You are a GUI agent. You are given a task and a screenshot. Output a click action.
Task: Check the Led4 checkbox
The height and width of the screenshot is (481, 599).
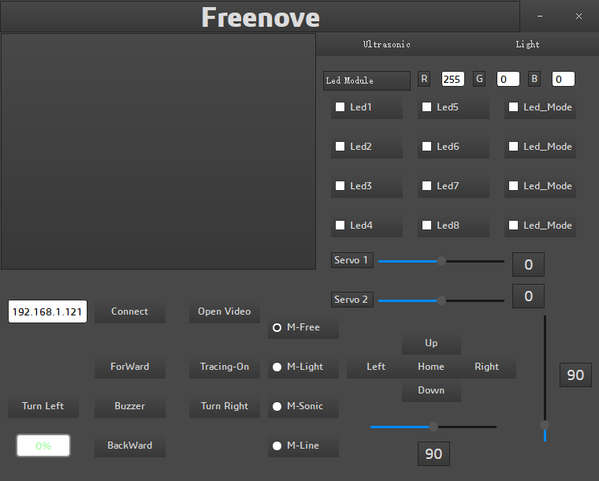click(x=340, y=225)
